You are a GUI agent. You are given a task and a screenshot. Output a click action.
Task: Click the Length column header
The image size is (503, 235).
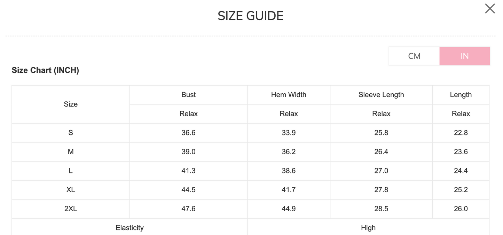click(x=461, y=95)
